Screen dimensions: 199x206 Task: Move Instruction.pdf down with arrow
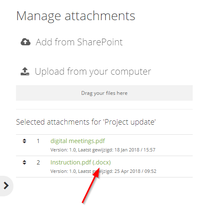(24, 164)
